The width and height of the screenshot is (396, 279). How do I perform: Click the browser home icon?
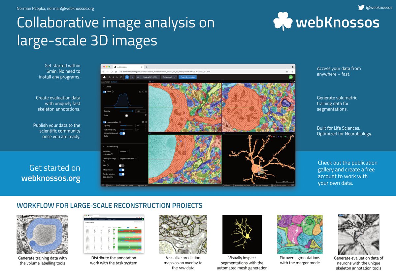pos(116,72)
